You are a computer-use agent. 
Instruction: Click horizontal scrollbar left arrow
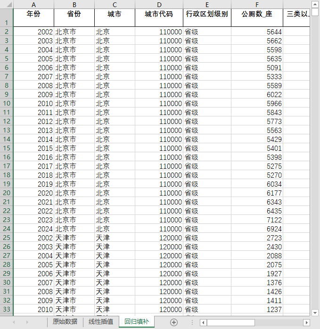(x=203, y=322)
